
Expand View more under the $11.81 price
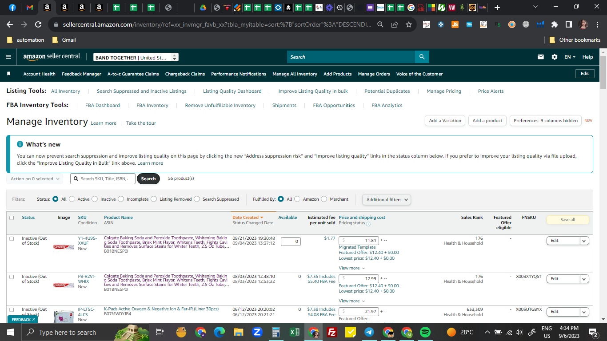click(352, 268)
